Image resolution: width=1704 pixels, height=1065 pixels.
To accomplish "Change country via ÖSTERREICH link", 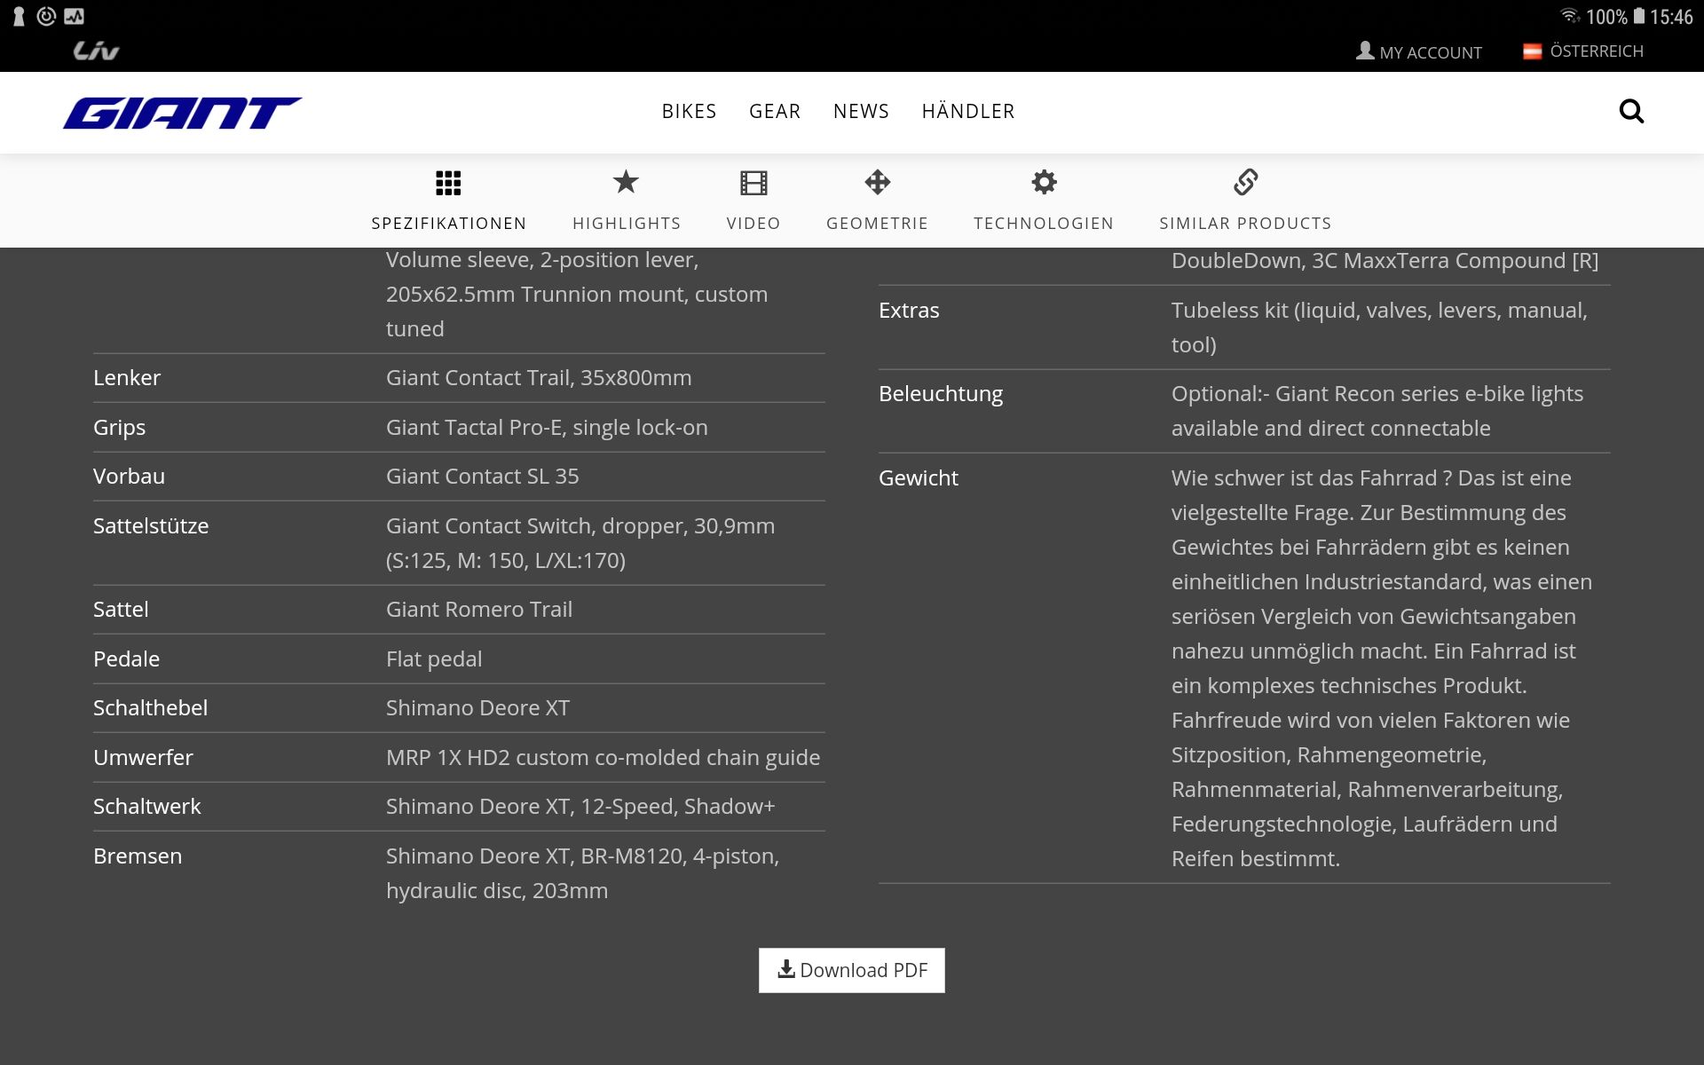I will click(1597, 51).
